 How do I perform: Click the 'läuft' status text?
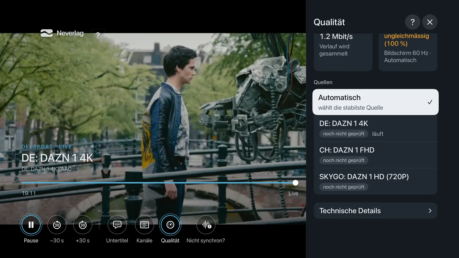pyautogui.click(x=378, y=134)
